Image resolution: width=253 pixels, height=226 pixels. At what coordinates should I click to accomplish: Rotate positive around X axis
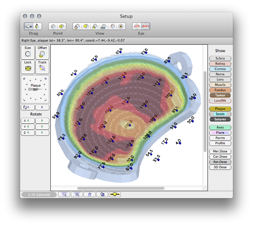(42, 120)
